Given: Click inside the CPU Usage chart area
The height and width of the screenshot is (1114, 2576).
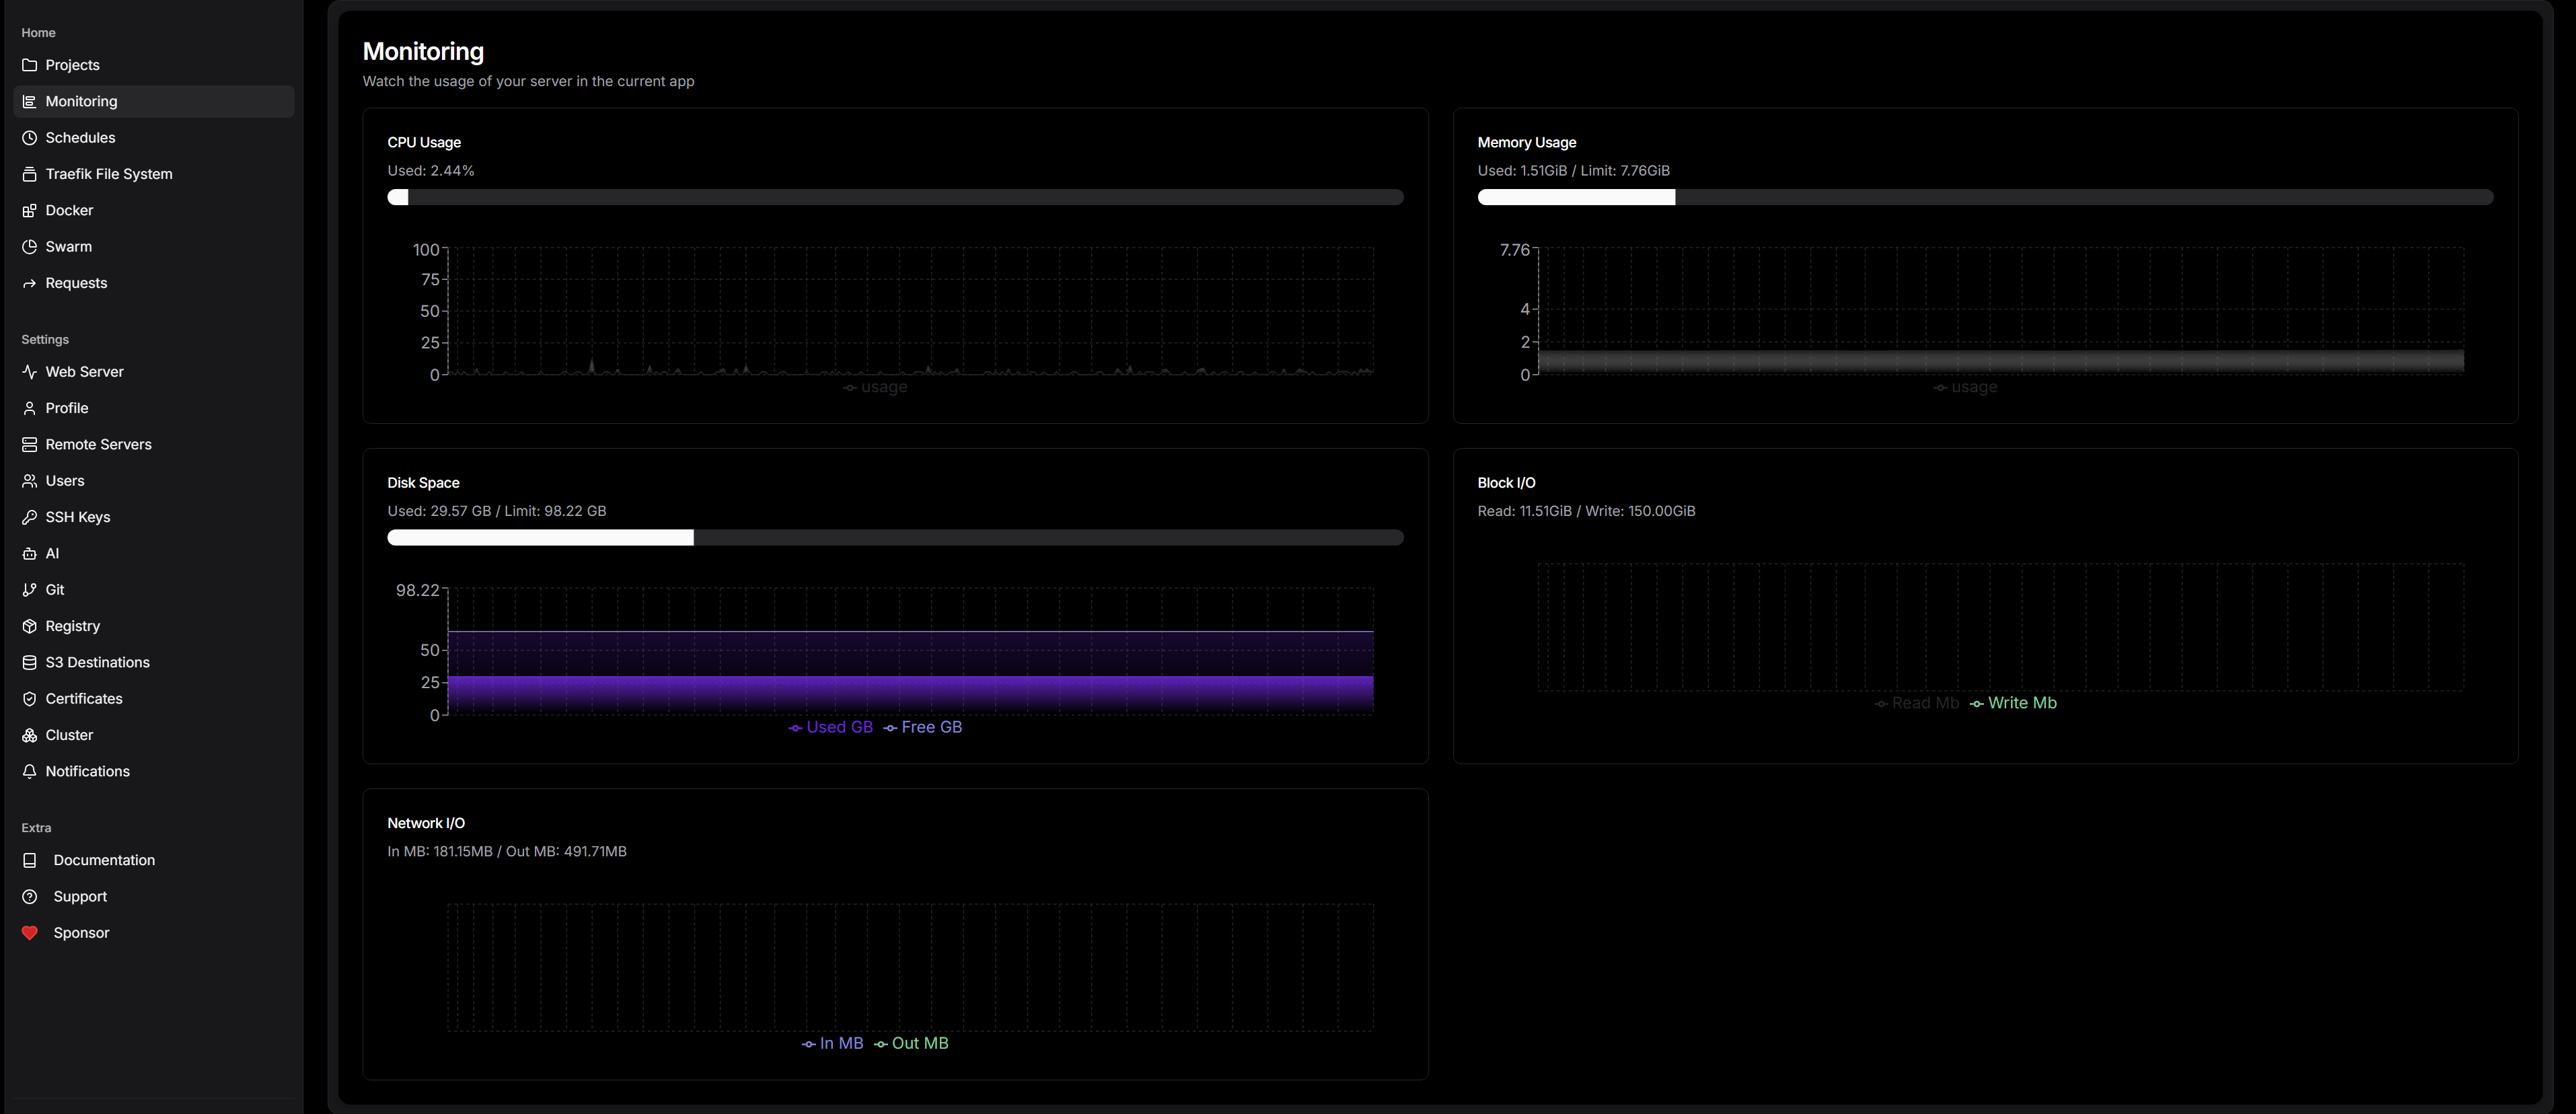Looking at the screenshot, I should pos(910,310).
